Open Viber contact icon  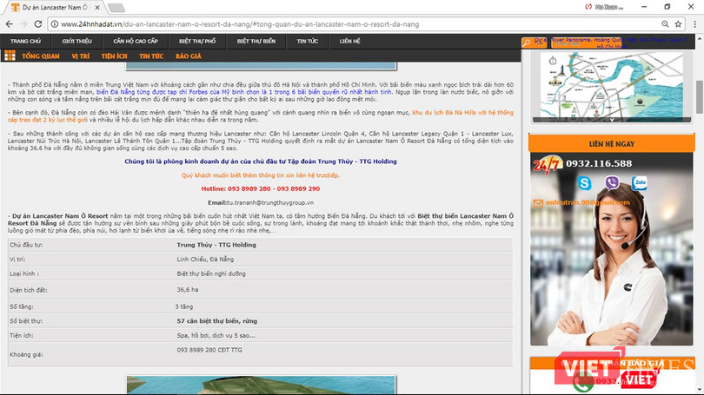click(612, 183)
